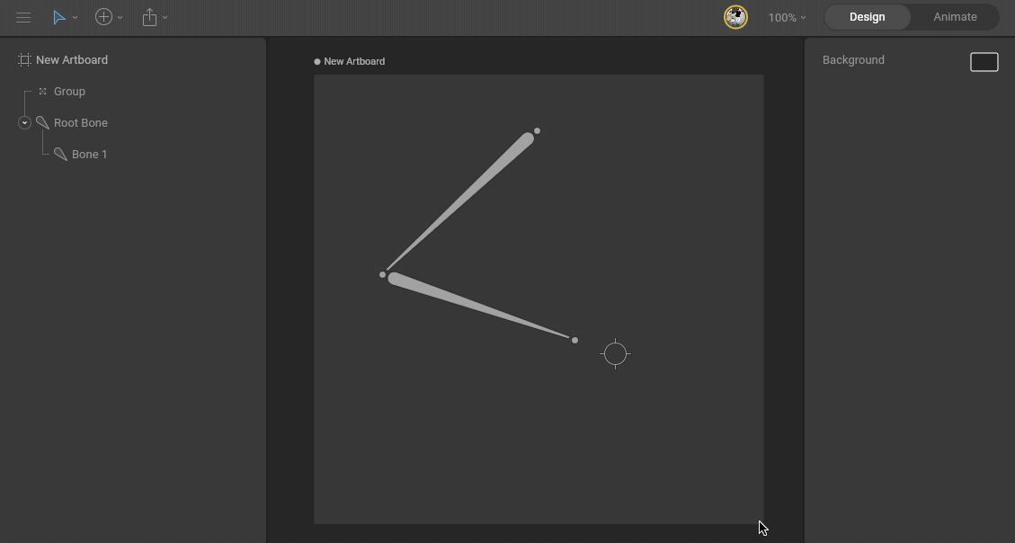Click the Bone 1 icon
Image resolution: width=1015 pixels, height=543 pixels.
click(60, 154)
